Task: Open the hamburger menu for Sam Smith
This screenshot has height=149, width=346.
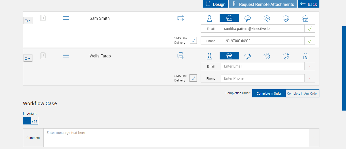Action: (66, 18)
